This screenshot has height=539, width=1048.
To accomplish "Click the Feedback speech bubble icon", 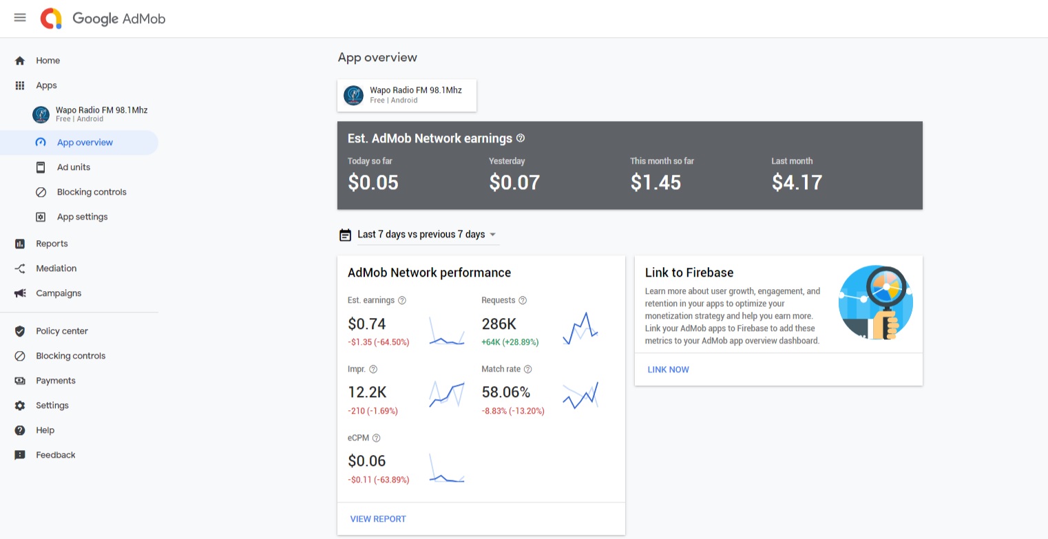I will [x=20, y=455].
